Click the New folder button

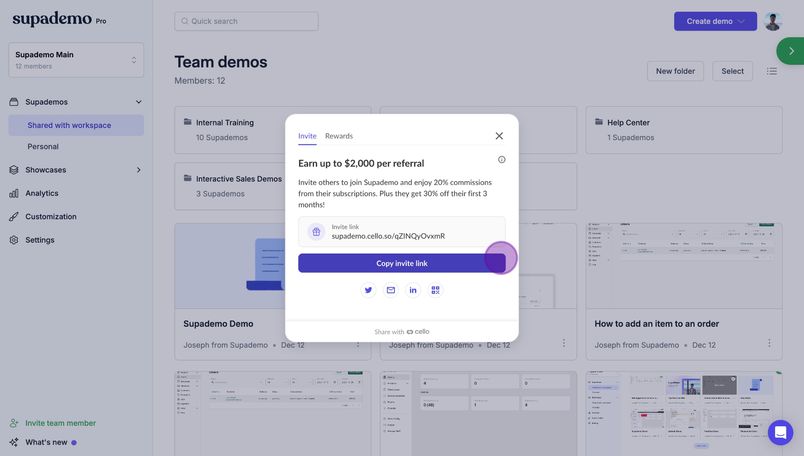point(675,71)
